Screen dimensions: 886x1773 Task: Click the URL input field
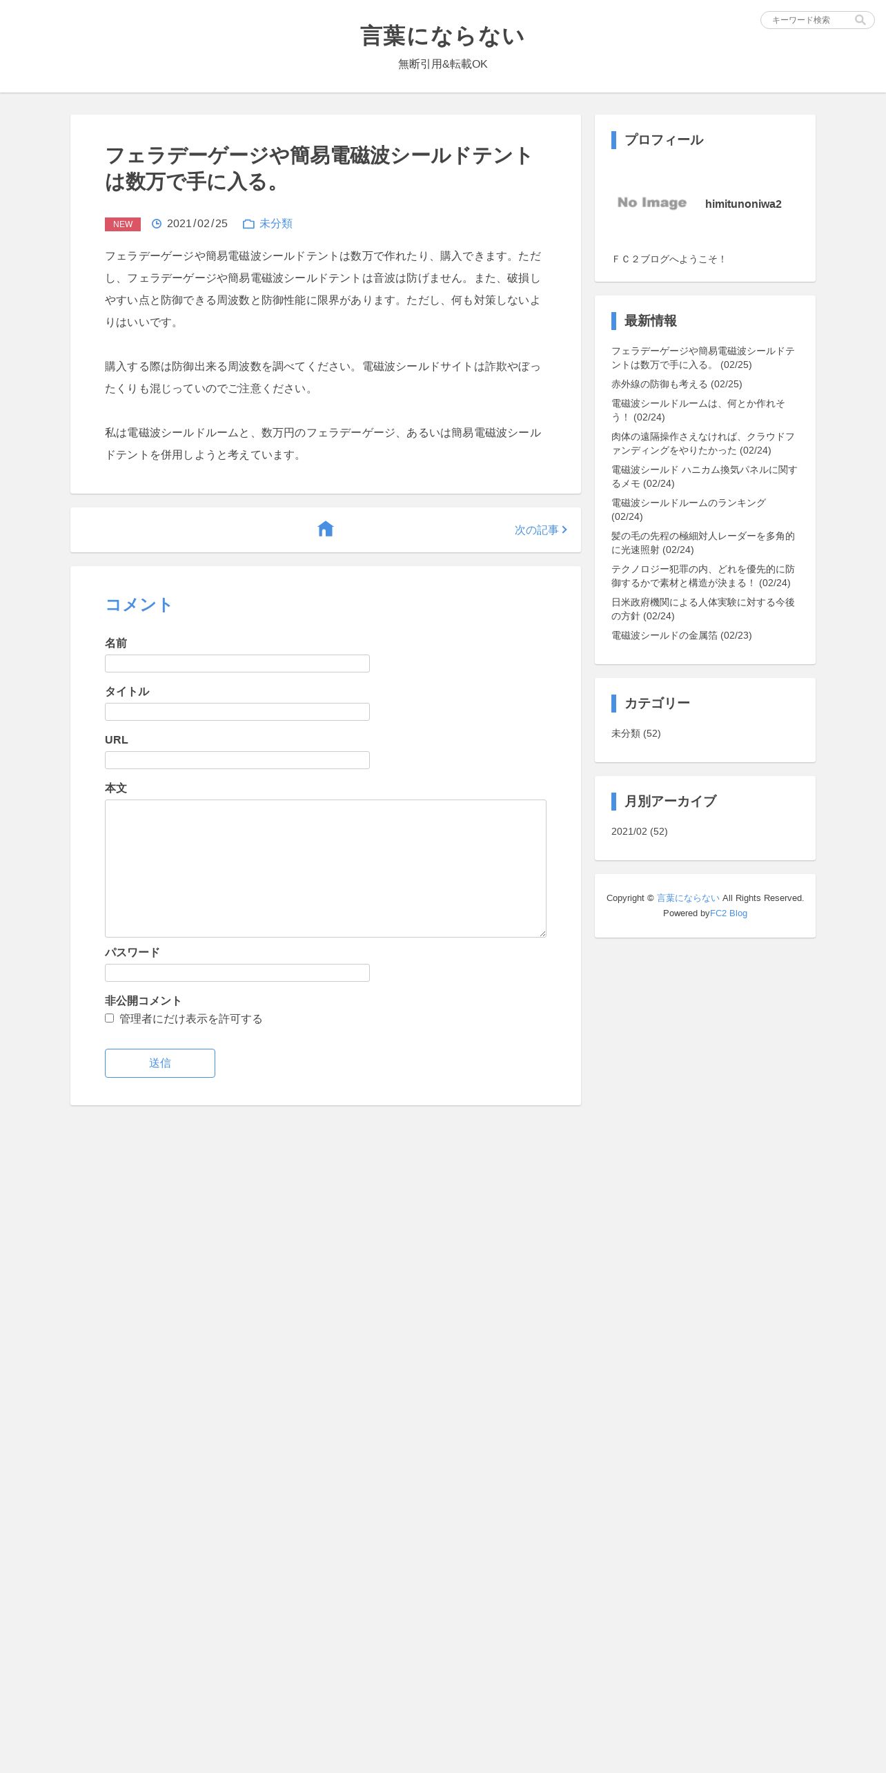(x=237, y=760)
